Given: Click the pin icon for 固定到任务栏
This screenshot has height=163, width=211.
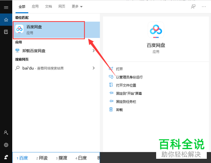Looking at the screenshot, I should coord(111,101).
